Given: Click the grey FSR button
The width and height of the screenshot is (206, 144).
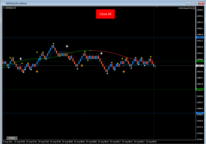Looking at the screenshot, I should (12, 138).
